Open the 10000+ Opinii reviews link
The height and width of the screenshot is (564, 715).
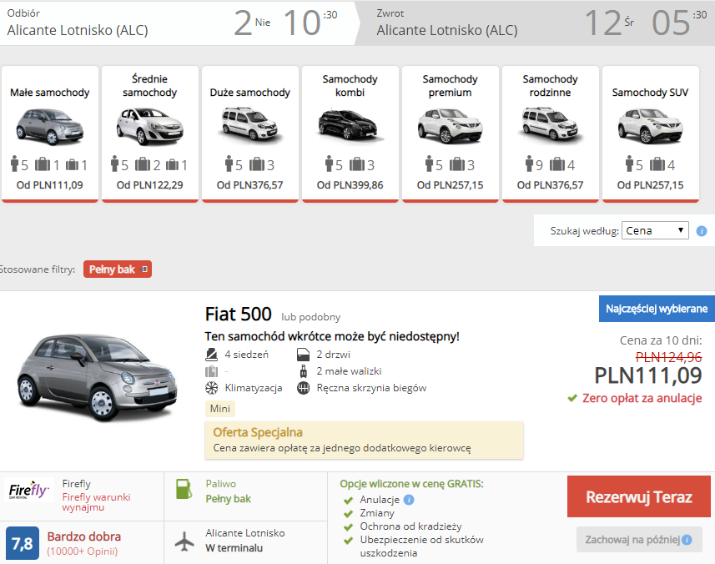pos(83,551)
